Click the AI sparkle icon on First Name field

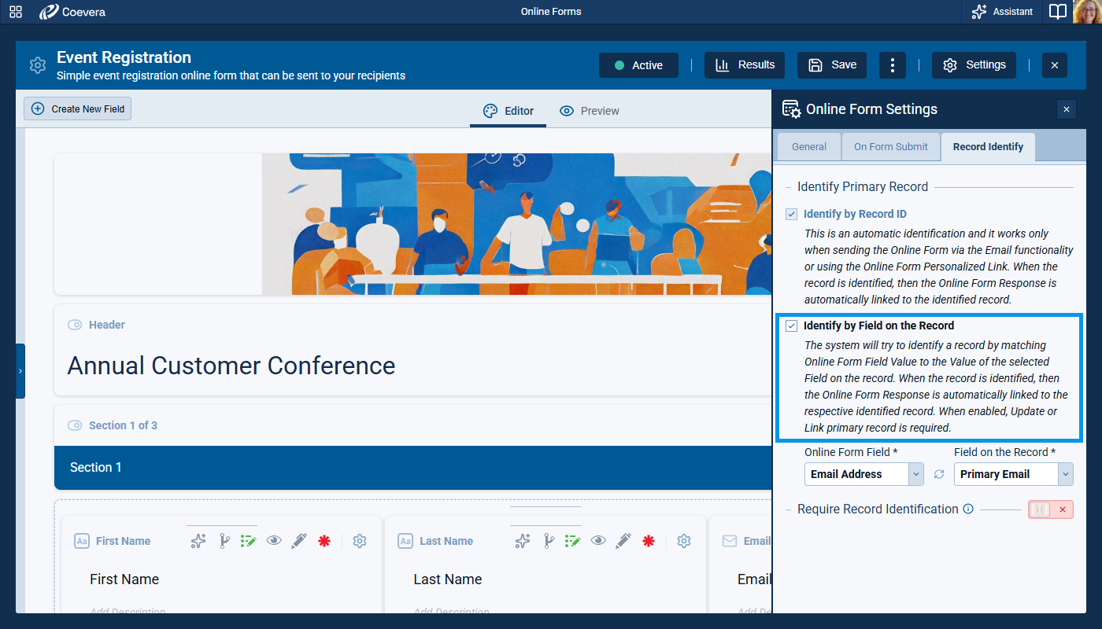pos(198,541)
